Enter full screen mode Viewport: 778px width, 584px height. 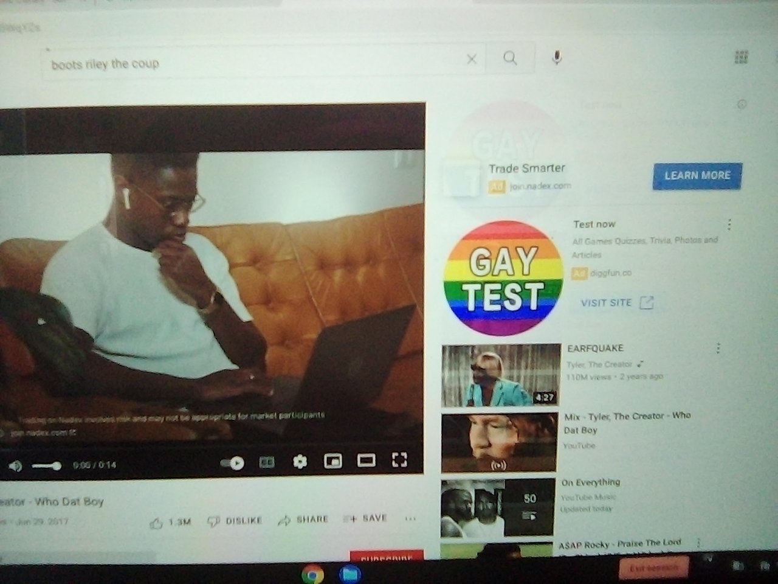[399, 459]
